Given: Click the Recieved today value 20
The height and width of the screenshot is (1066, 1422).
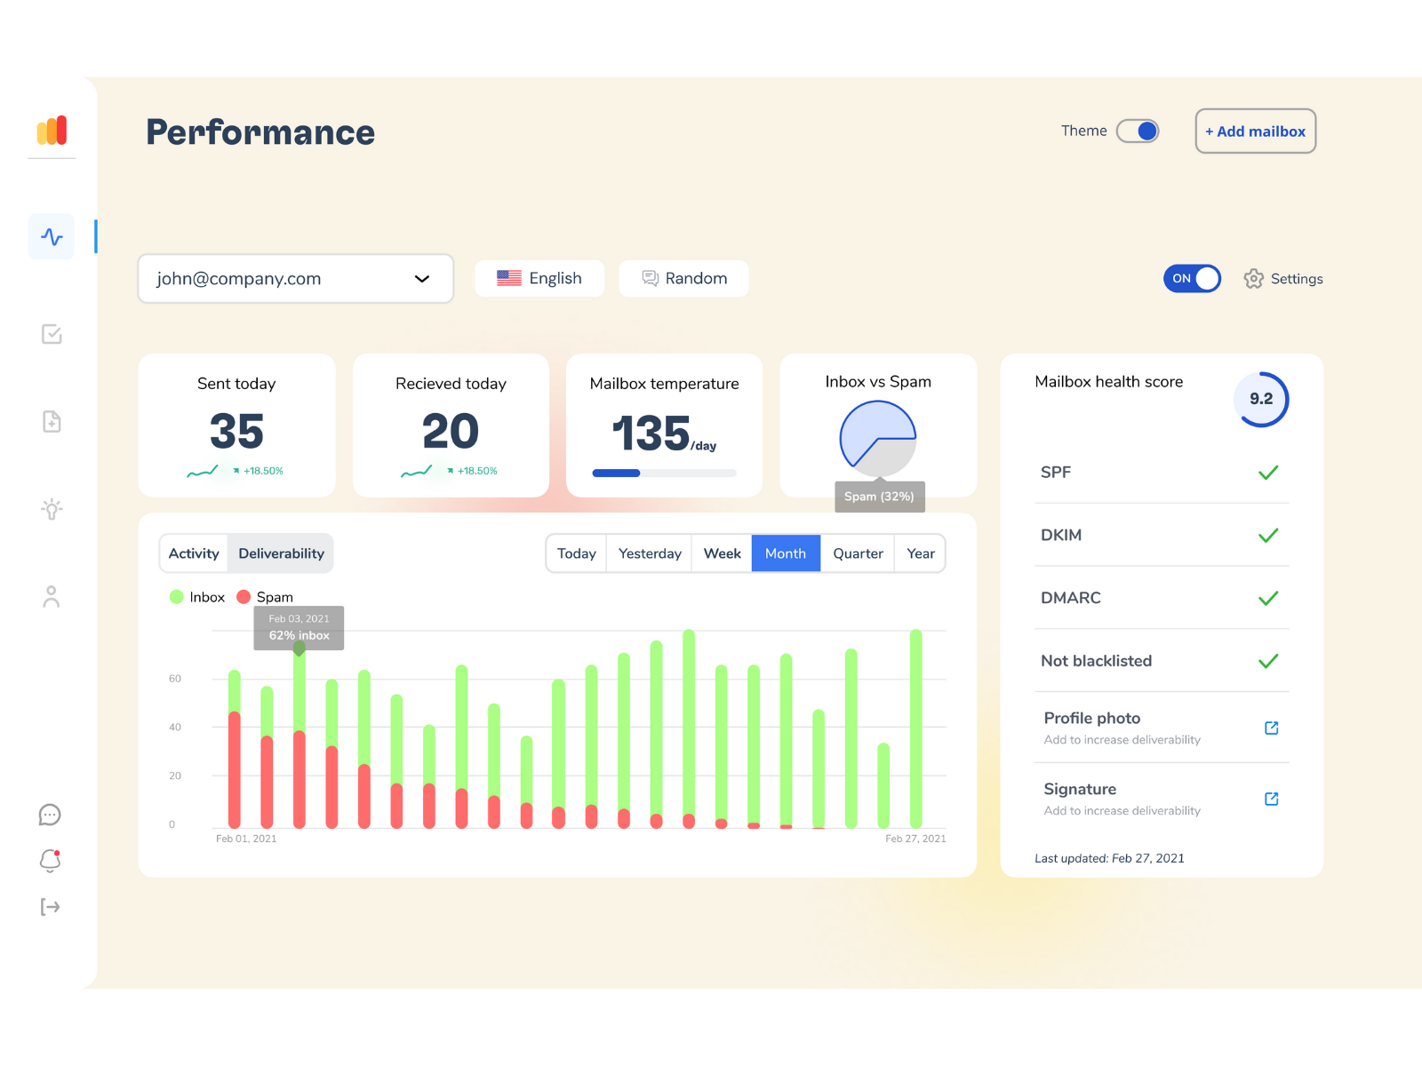Looking at the screenshot, I should coord(451,432).
